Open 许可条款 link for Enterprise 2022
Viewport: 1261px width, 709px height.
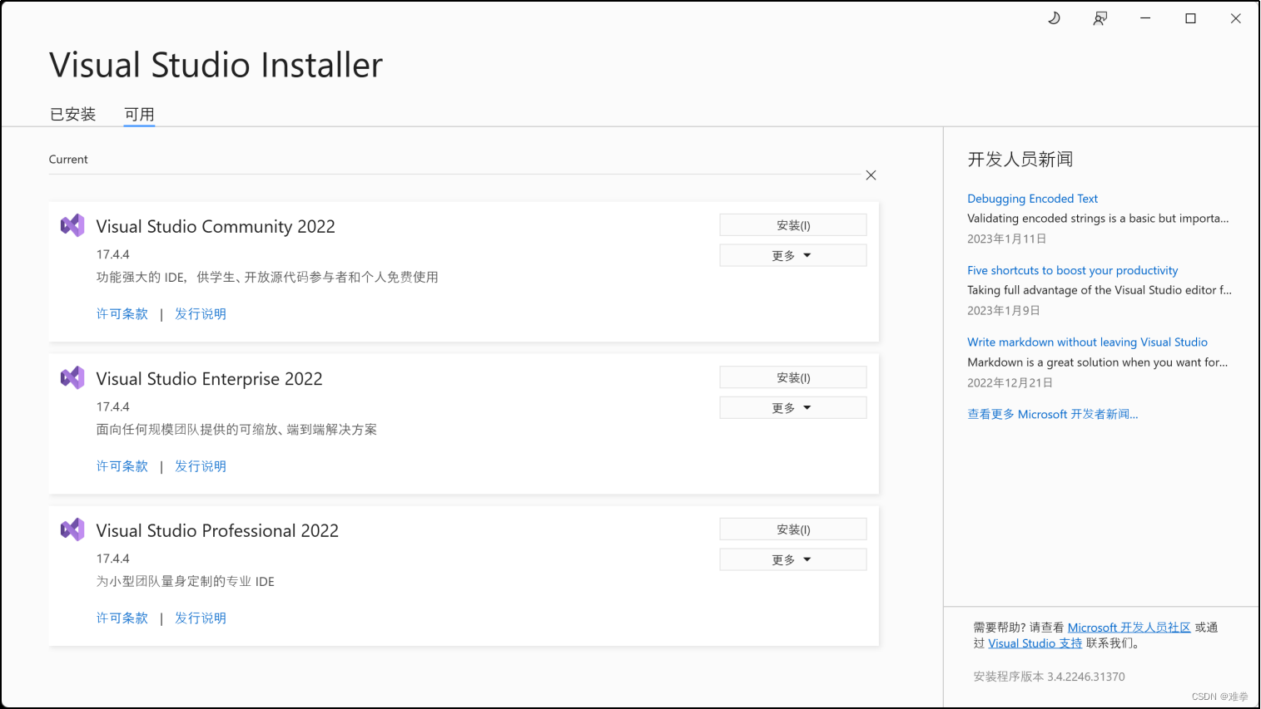click(122, 466)
